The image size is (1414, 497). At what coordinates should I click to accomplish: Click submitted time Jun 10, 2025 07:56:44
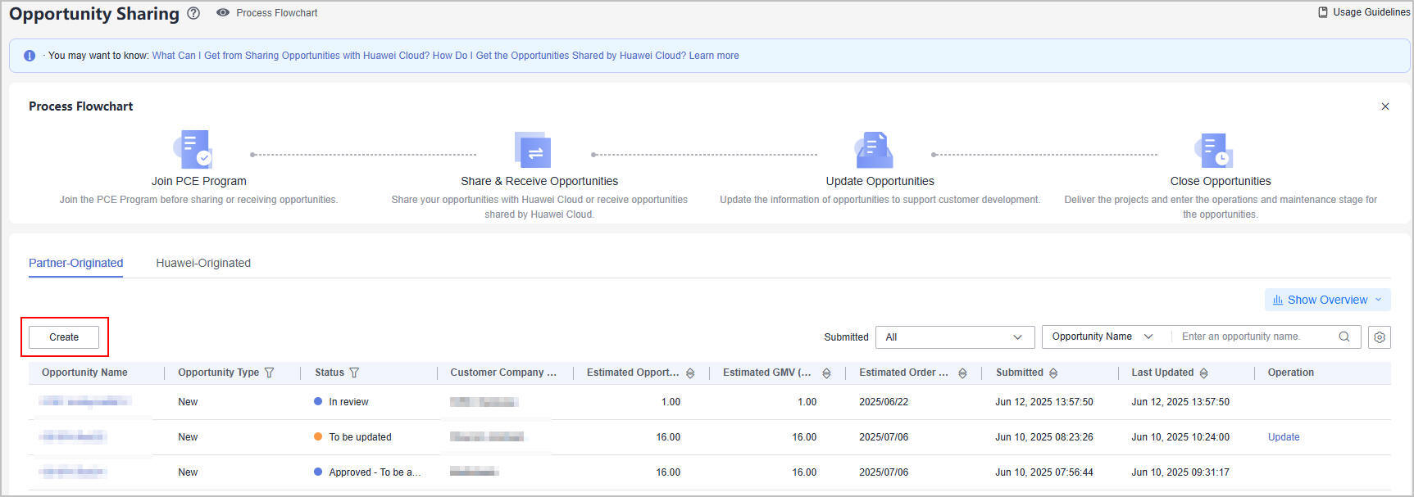click(x=1044, y=472)
